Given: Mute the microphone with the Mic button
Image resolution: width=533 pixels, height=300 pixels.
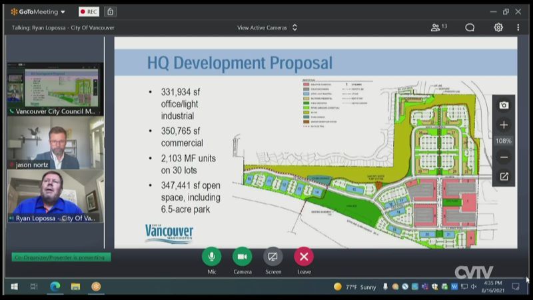Looking at the screenshot, I should coord(211,257).
